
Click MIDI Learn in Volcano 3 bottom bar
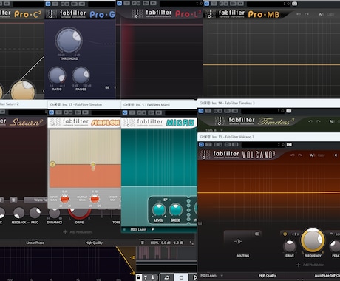[208, 276]
